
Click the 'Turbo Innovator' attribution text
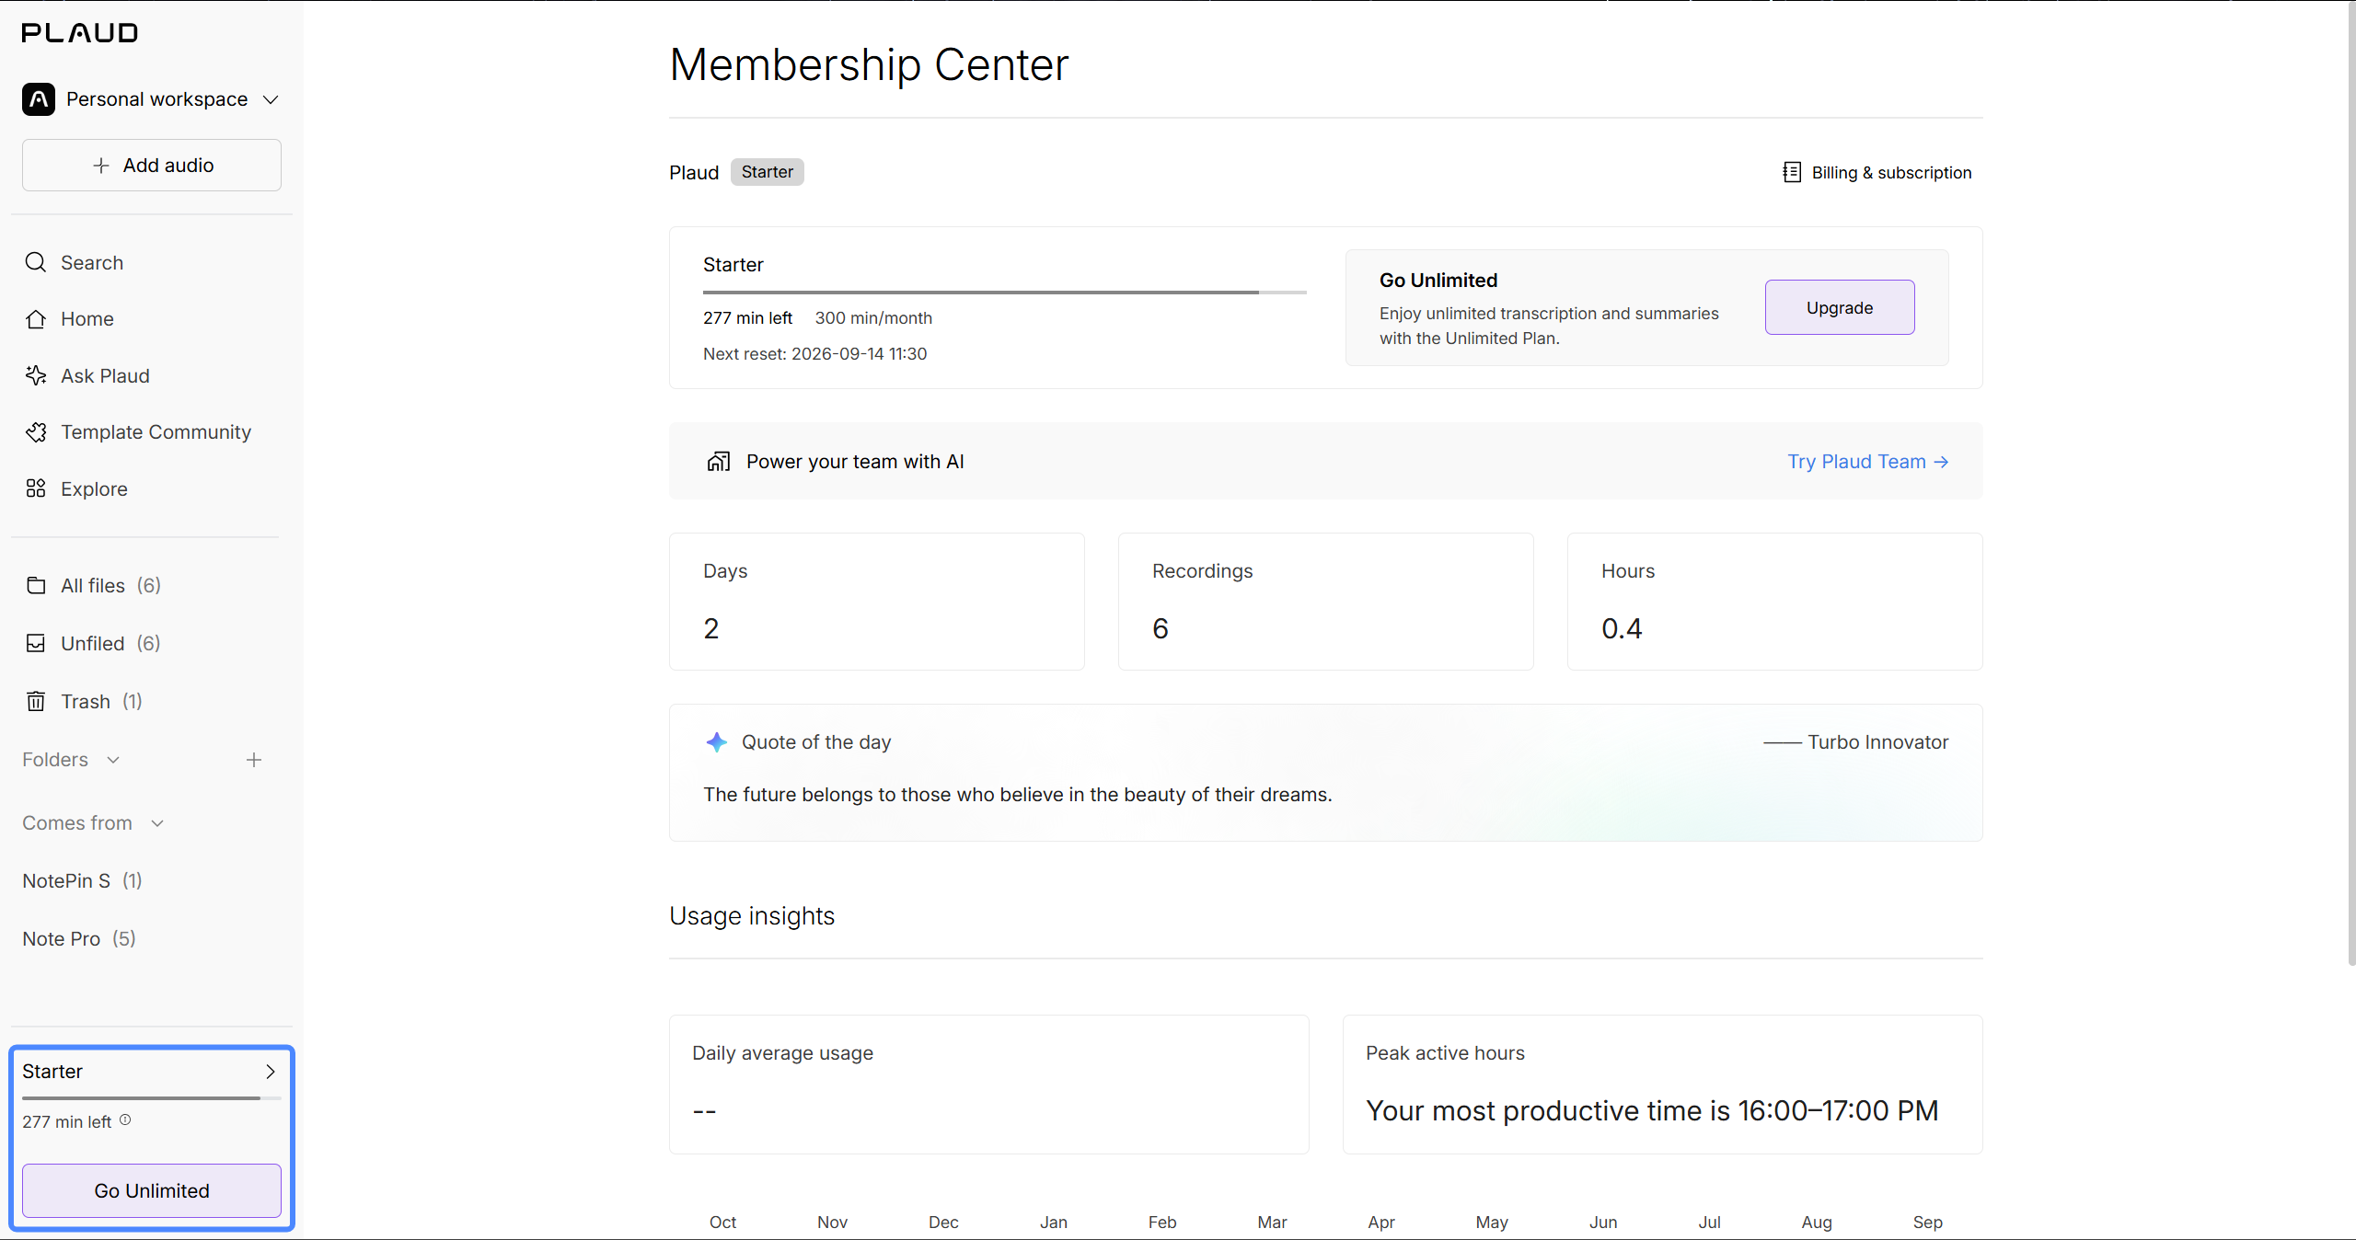[1878, 742]
